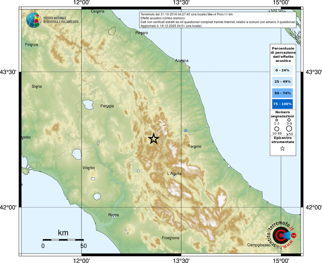The image size is (322, 263).
Task: Click the Firenze city label
Action: coord(32,44)
